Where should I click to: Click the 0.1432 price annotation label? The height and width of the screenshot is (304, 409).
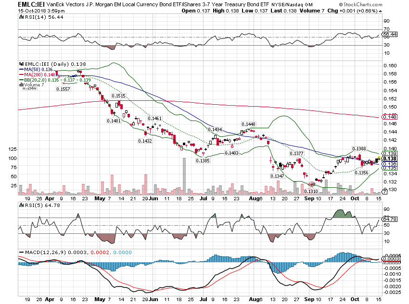[x=145, y=141]
